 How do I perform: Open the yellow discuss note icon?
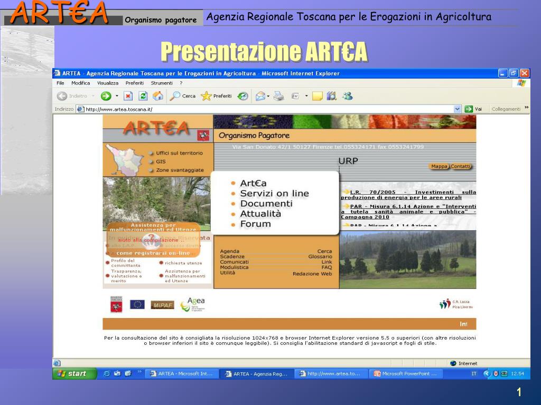[x=317, y=96]
